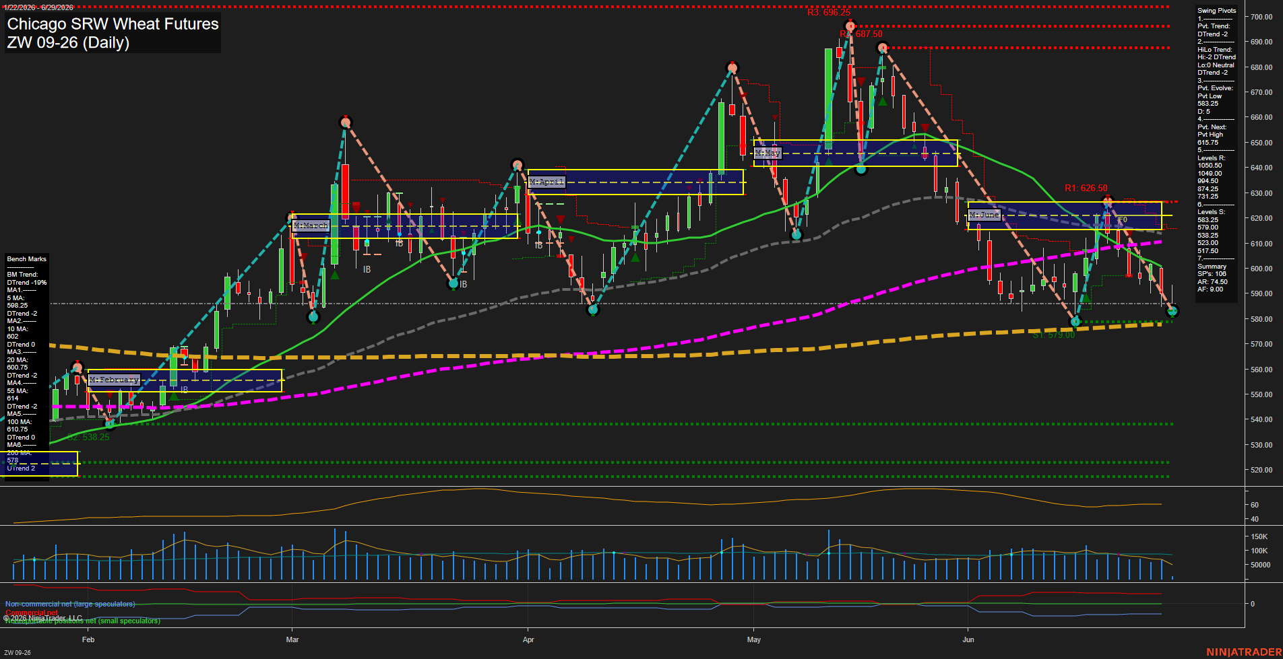Select 'Pvt. Trend:' in Swing Pivots panel
1283x659 pixels.
(x=1214, y=26)
